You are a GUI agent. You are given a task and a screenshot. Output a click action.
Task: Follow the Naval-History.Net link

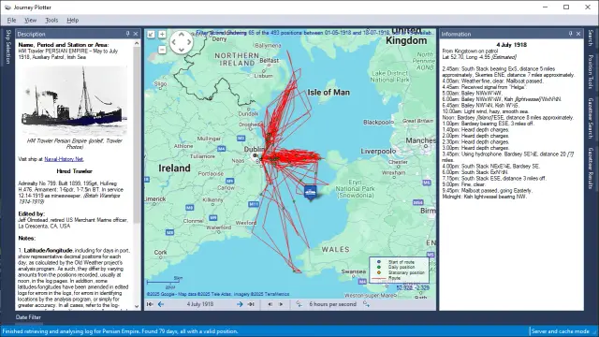[64, 159]
